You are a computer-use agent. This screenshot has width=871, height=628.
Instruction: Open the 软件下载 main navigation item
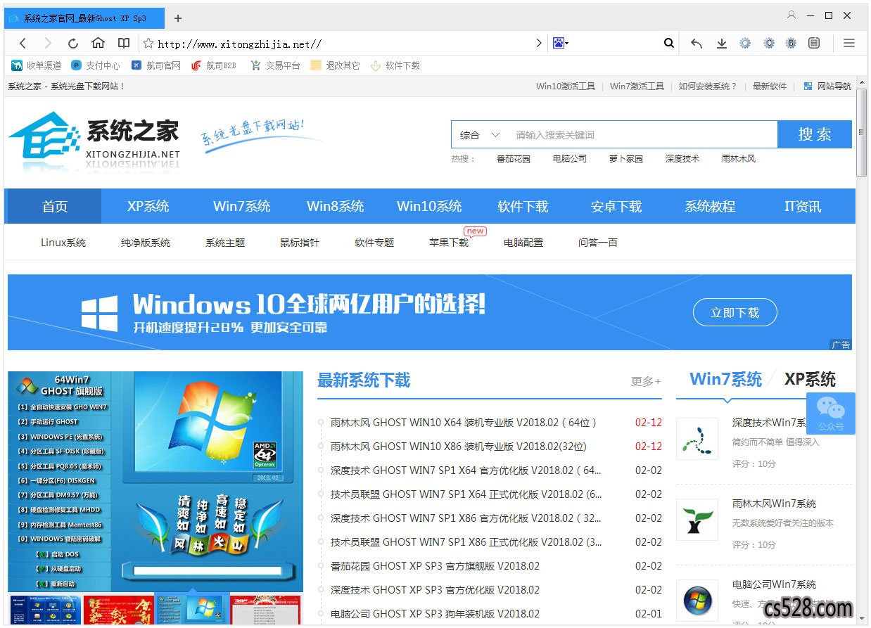[x=523, y=207]
